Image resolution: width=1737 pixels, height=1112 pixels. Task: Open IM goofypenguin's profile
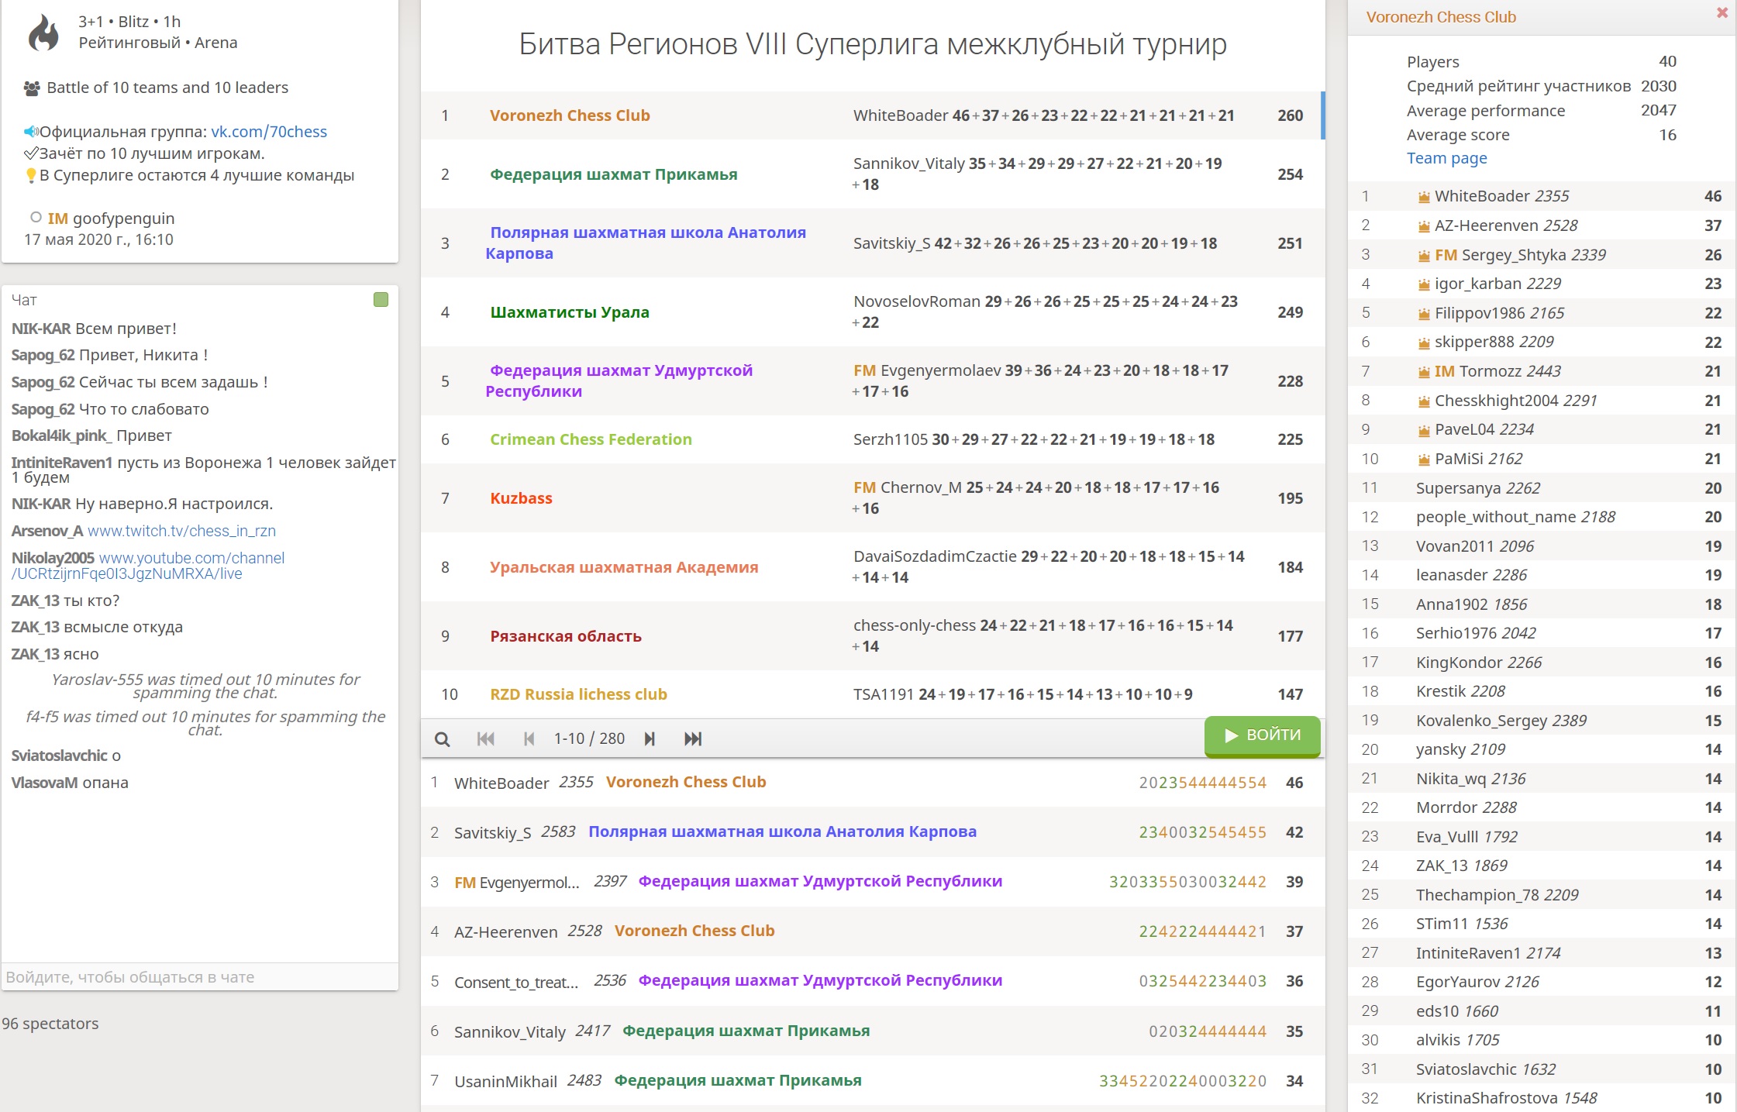click(x=111, y=219)
